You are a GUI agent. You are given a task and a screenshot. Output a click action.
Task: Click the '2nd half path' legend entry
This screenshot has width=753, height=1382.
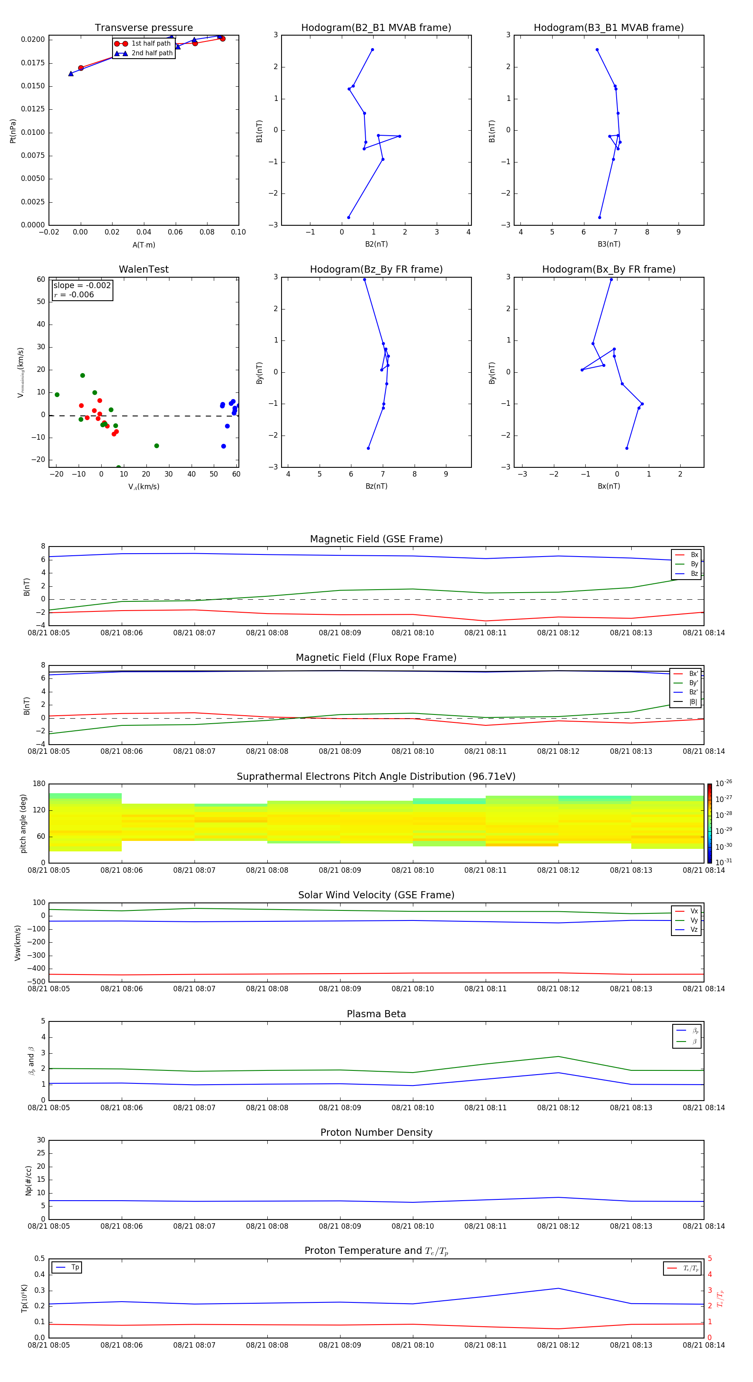[x=143, y=53]
